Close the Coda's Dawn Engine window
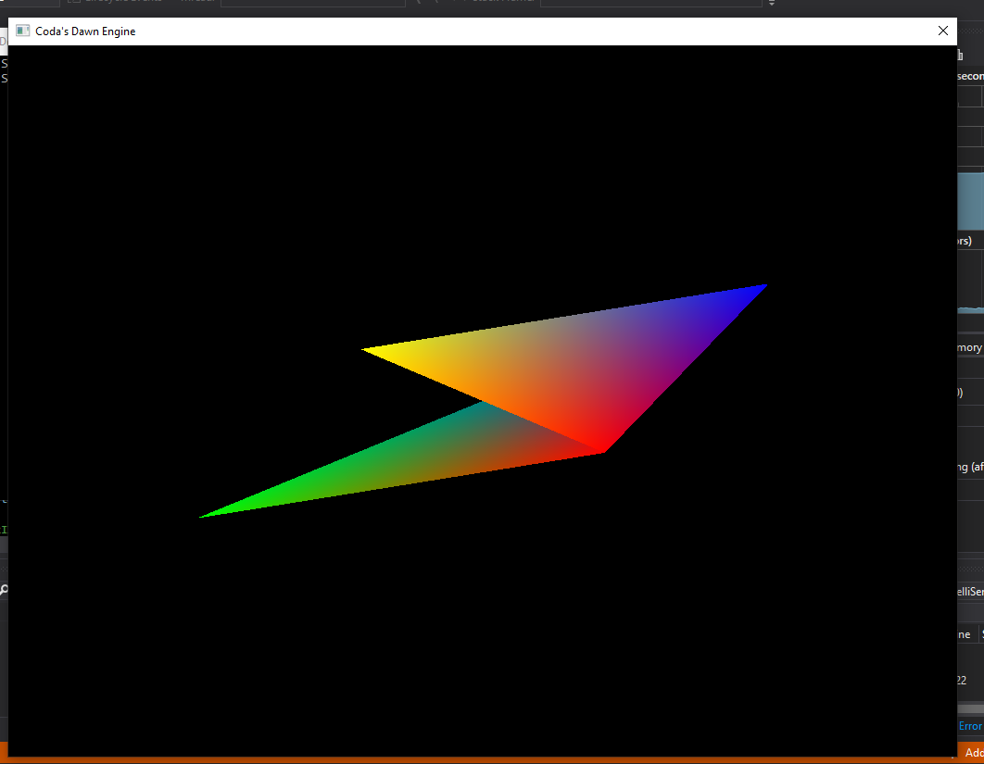The width and height of the screenshot is (984, 764). tap(943, 31)
